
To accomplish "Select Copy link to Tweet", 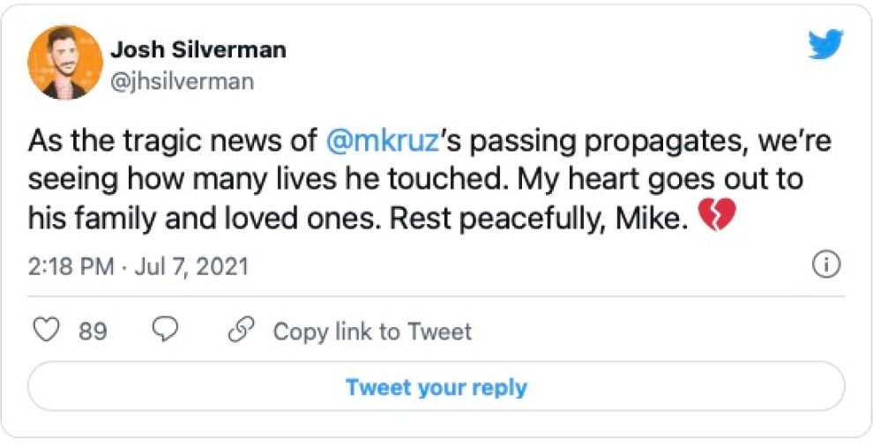I will 372,332.
